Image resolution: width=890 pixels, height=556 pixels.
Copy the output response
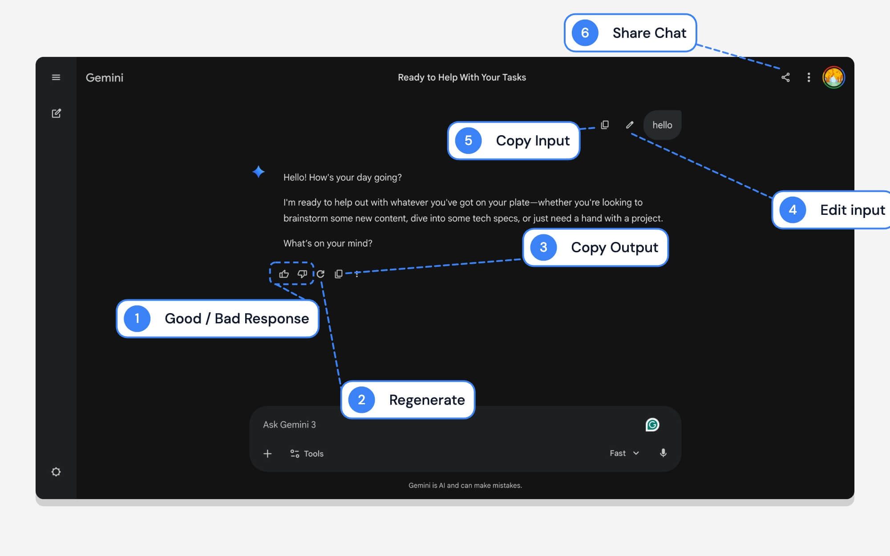339,274
